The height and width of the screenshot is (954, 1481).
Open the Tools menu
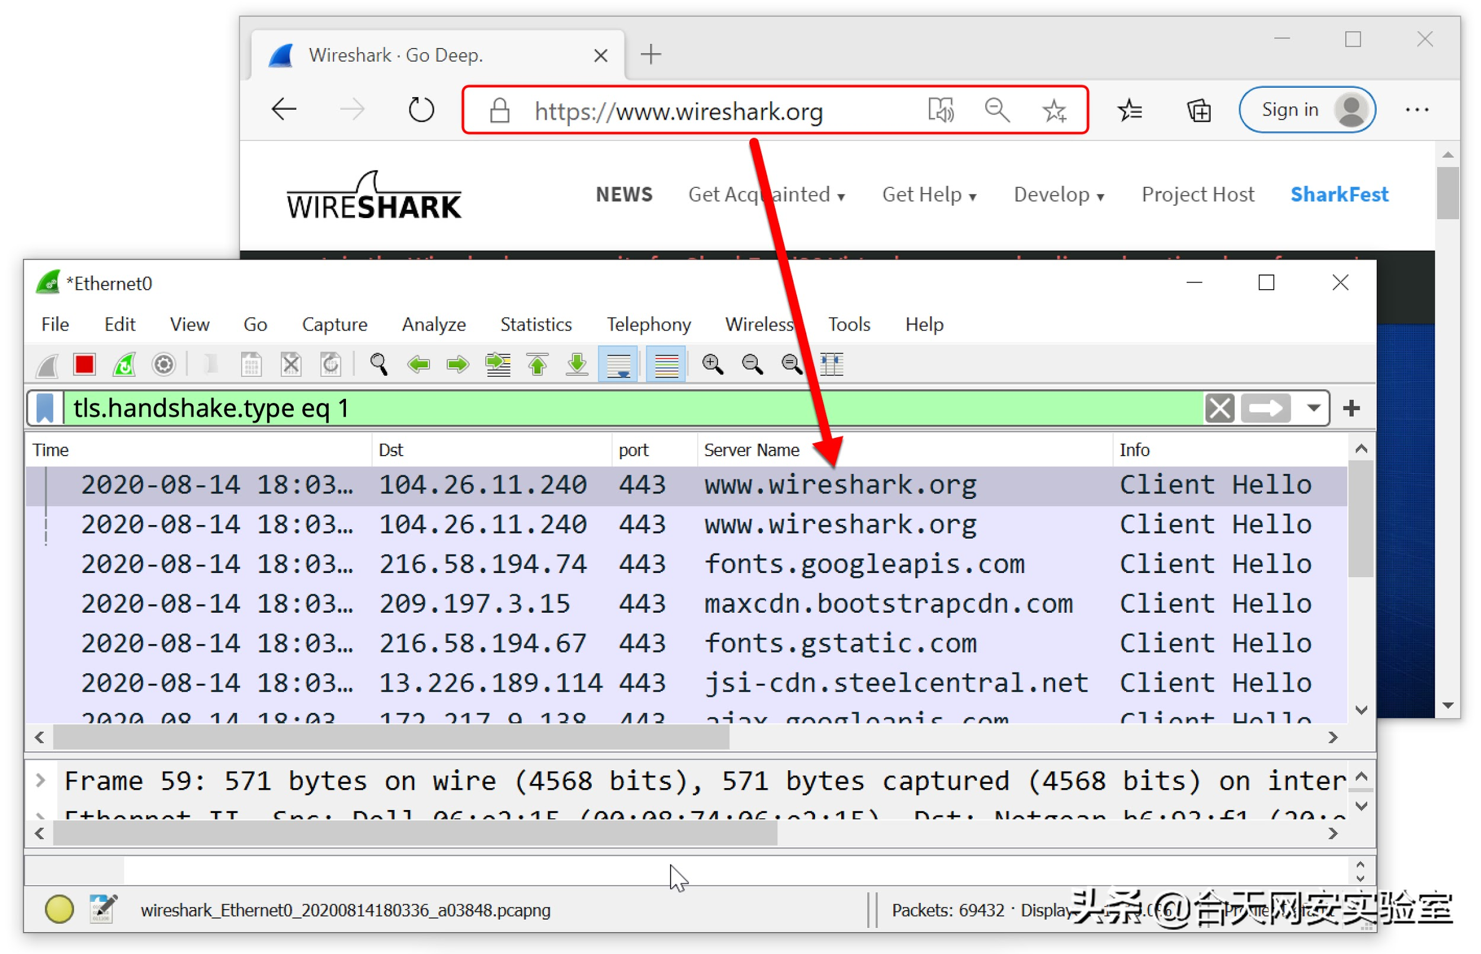point(850,325)
